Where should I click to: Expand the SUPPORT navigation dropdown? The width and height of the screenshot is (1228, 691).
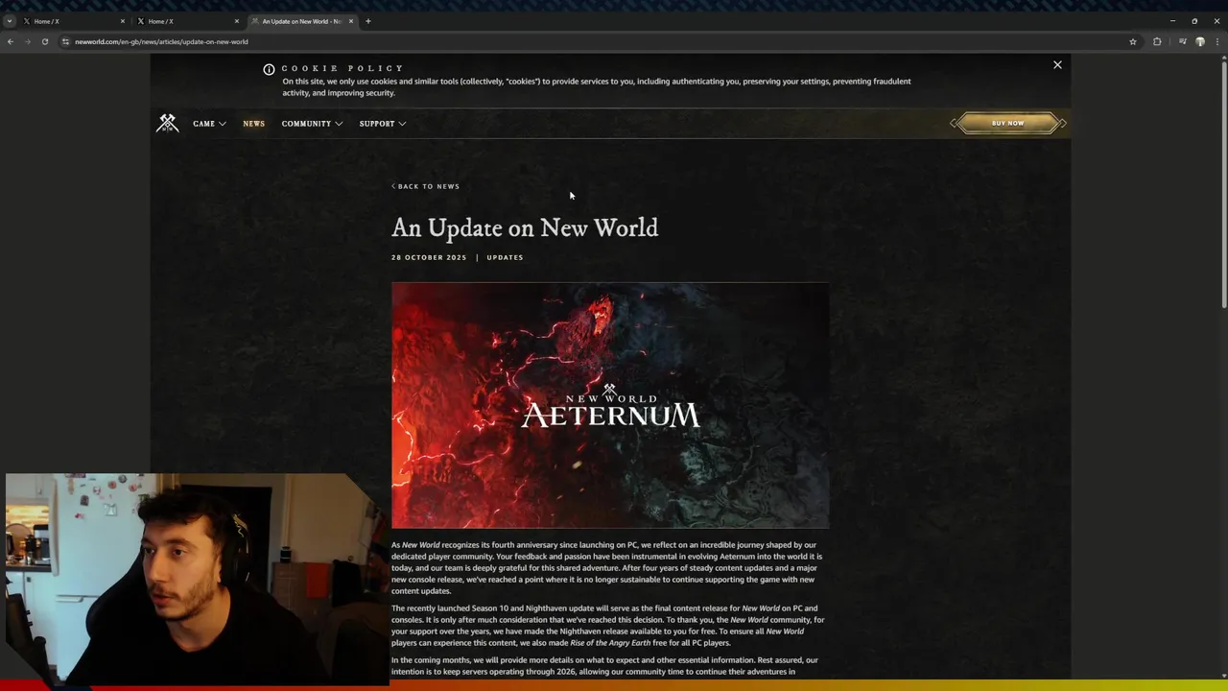point(383,123)
